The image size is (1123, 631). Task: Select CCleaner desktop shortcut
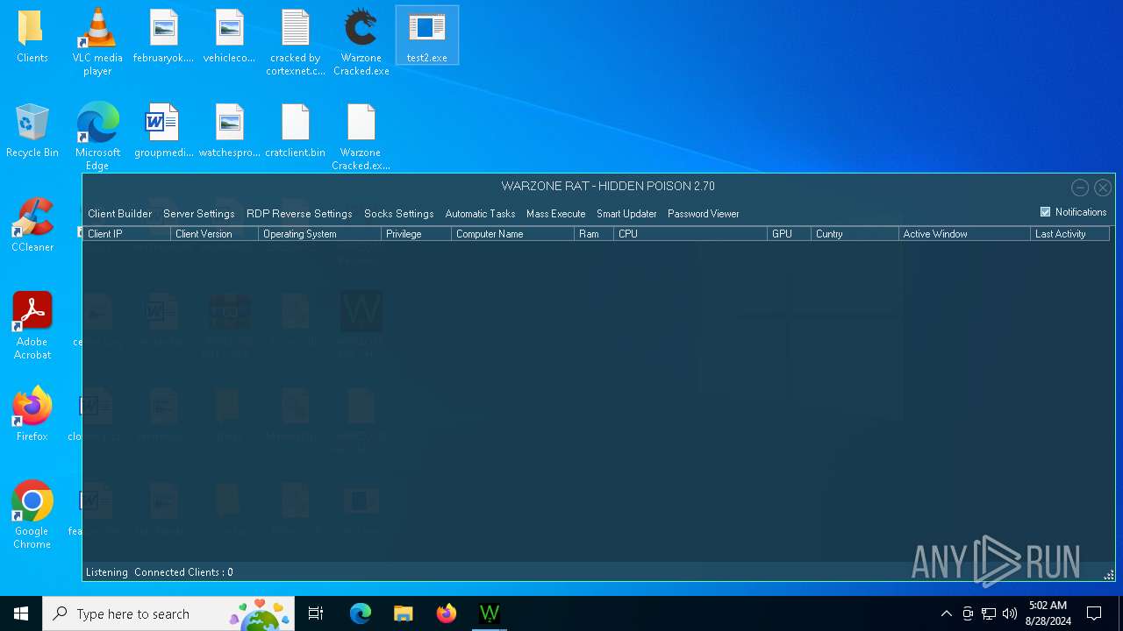point(32,225)
